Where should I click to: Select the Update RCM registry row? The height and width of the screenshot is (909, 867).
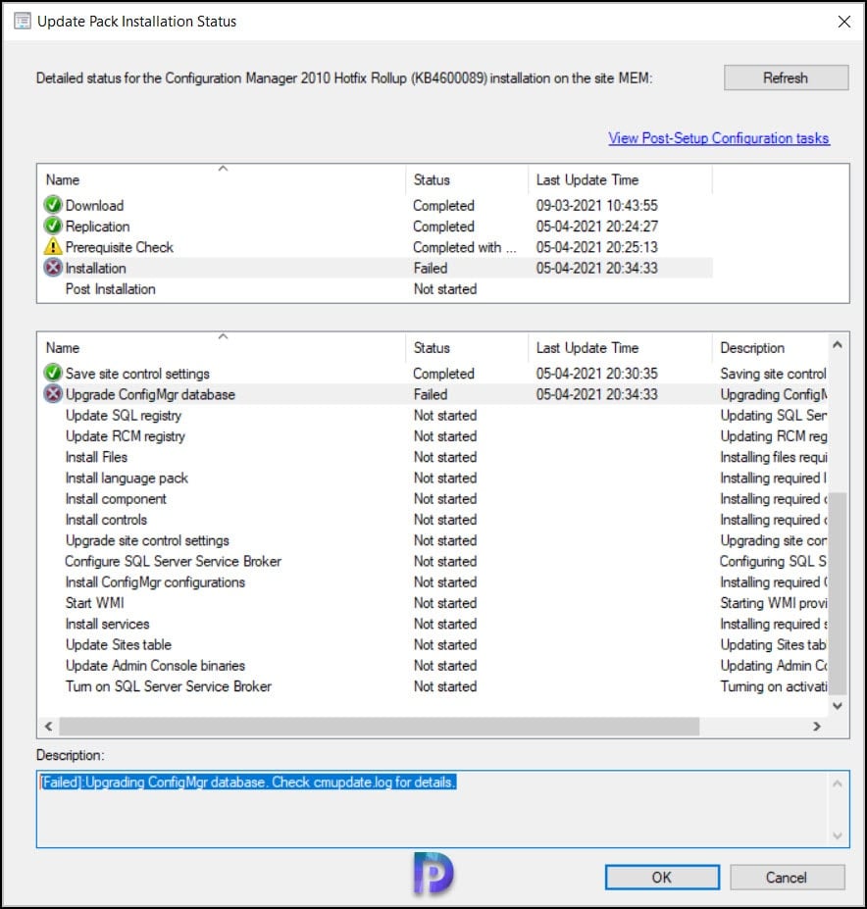coord(433,436)
